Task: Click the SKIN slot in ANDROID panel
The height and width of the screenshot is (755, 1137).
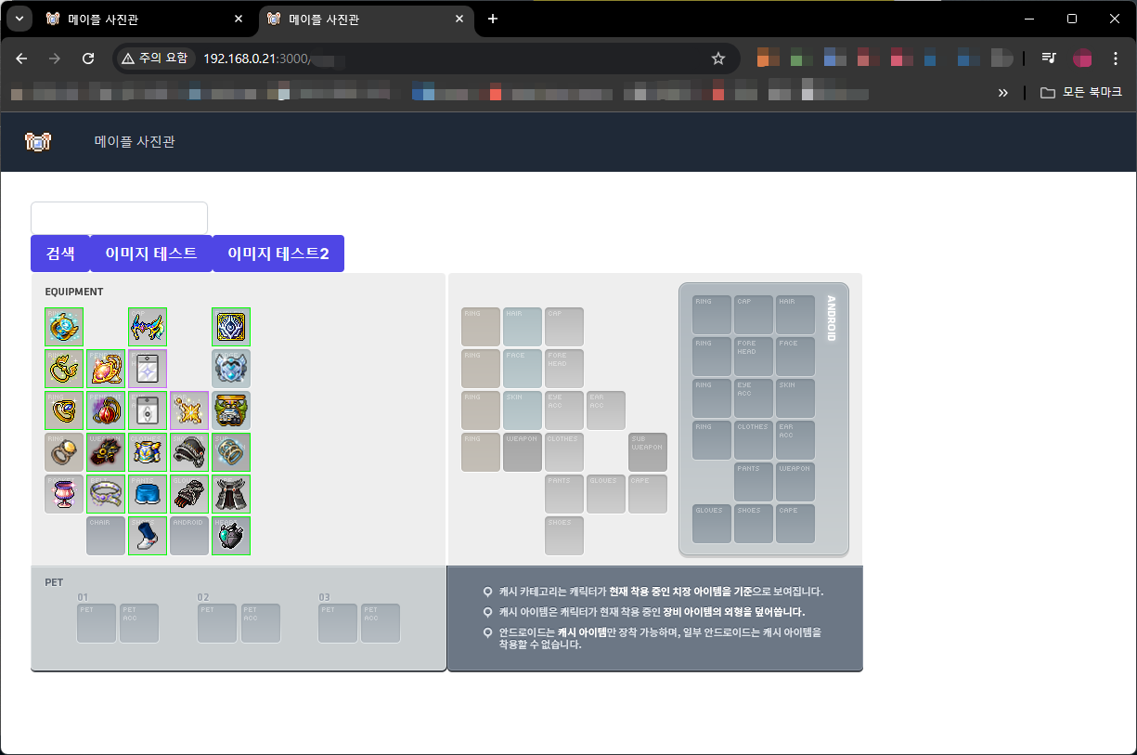Action: (x=795, y=398)
